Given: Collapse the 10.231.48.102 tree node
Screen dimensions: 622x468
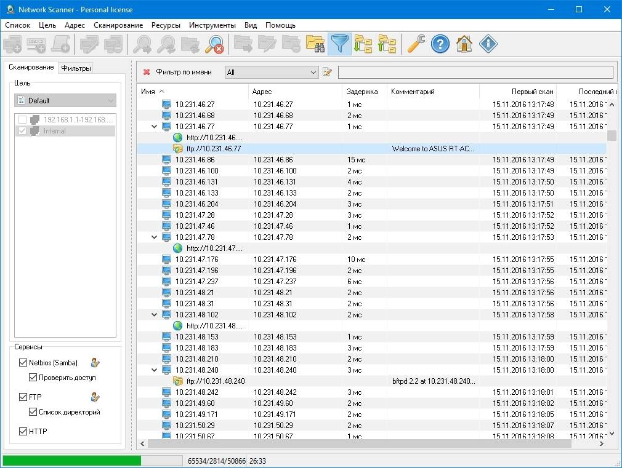Looking at the screenshot, I should (x=155, y=315).
